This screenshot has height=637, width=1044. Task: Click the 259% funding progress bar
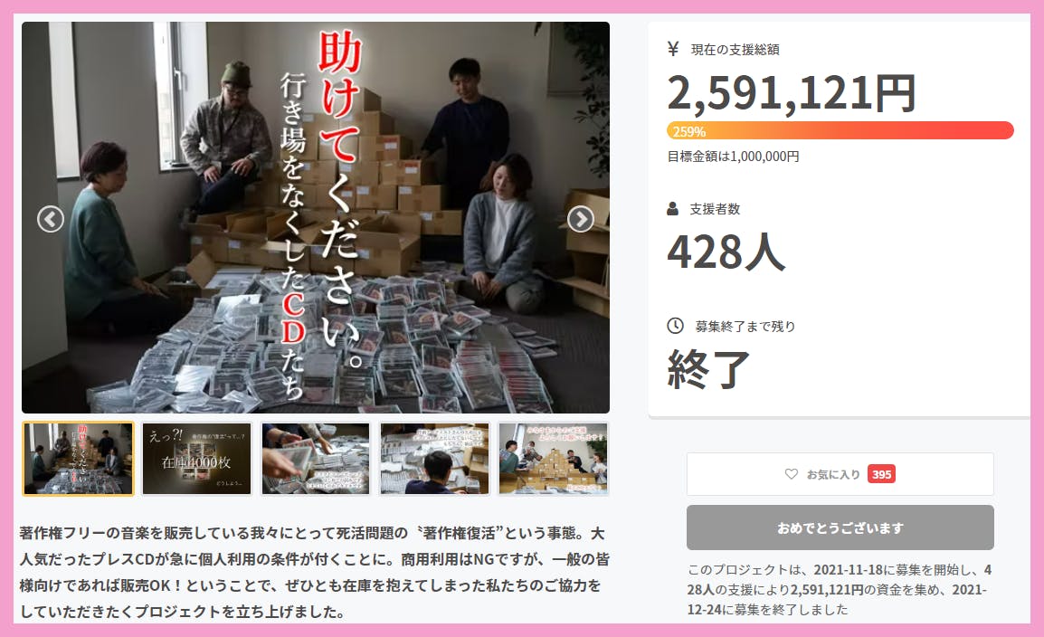[840, 130]
